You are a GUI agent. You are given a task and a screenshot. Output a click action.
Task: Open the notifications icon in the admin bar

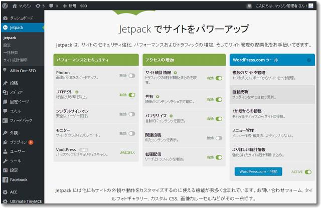click(249, 6)
